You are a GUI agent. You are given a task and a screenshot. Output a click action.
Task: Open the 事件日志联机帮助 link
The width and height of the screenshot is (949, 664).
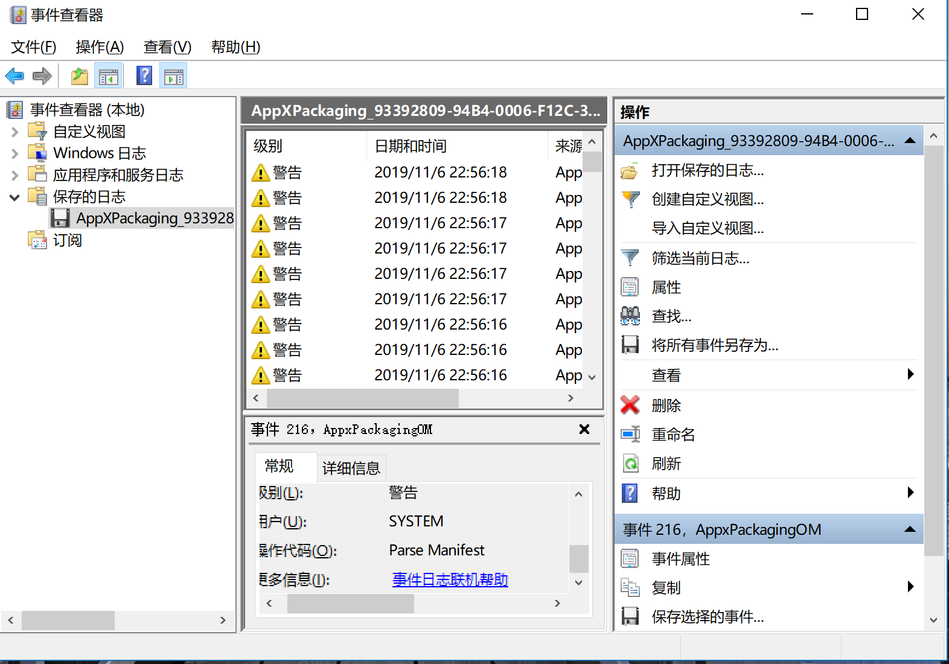click(450, 580)
